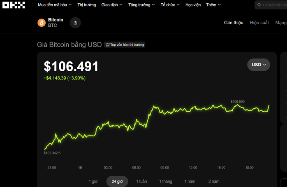Open the USD currency dropdown
Viewport: 287px width, 187px height.
[x=259, y=65]
